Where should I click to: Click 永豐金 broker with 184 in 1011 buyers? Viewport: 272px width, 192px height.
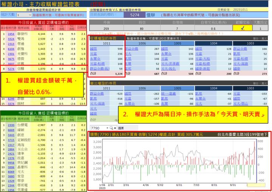[x=95, y=59]
